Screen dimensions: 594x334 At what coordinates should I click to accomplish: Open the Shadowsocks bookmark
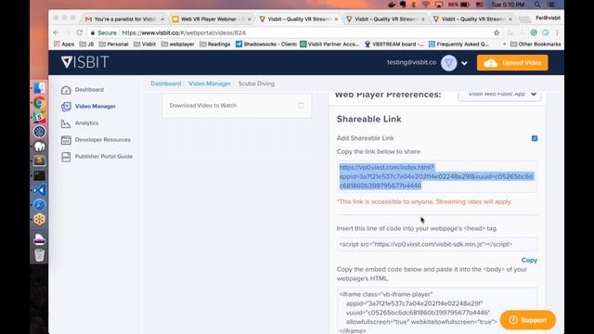coord(266,45)
